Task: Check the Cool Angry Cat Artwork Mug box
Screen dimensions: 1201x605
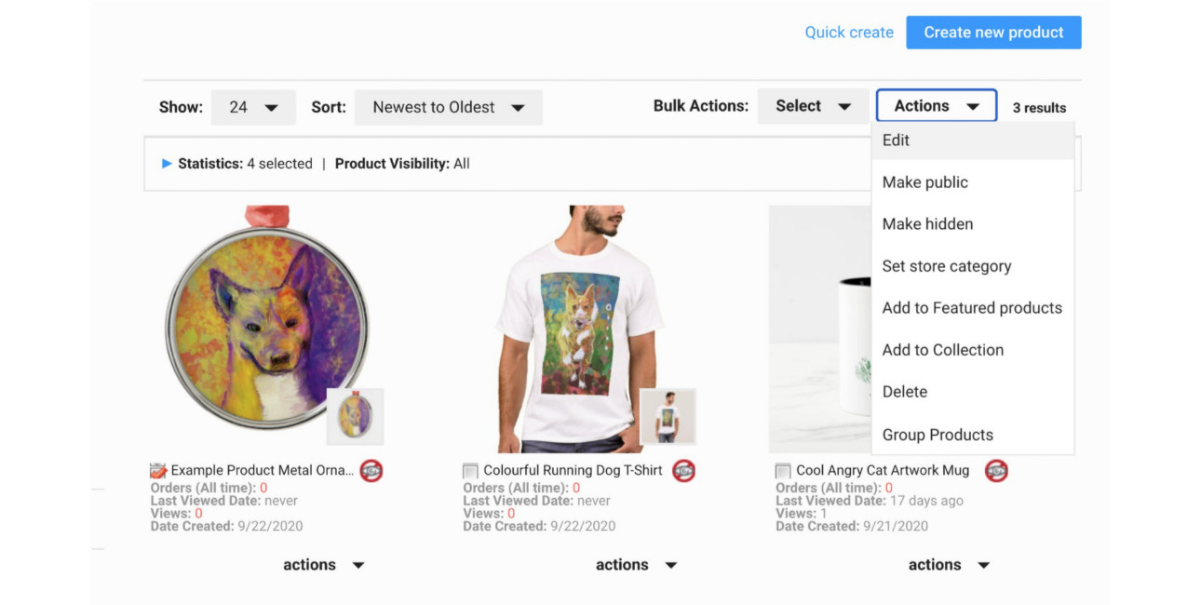Action: tap(783, 471)
